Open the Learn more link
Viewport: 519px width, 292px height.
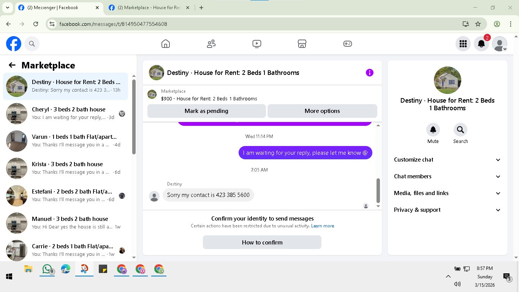323,226
